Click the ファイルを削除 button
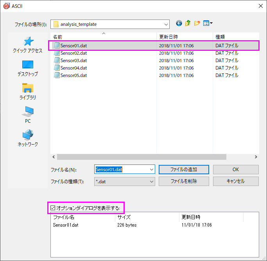Viewport: 267px width, 261px height. point(184,181)
